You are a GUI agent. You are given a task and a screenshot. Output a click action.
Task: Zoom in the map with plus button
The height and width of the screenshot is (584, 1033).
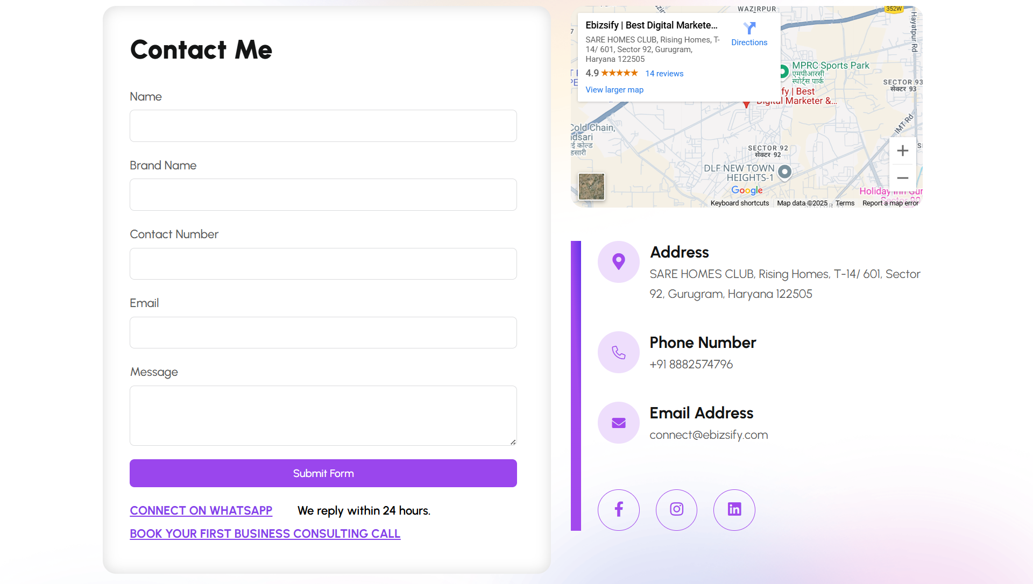(x=903, y=151)
